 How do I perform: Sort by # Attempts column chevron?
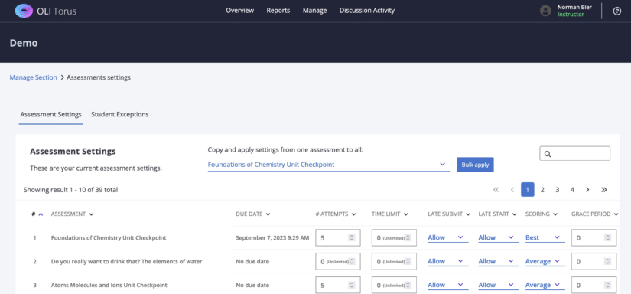353,214
